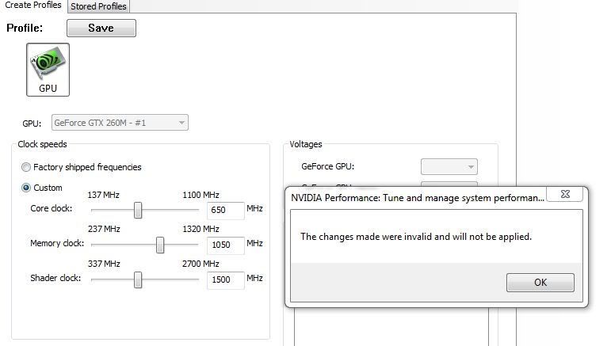Open the GeForce GTX 260M GPU dropdown
The image size is (611, 346).
[x=120, y=123]
